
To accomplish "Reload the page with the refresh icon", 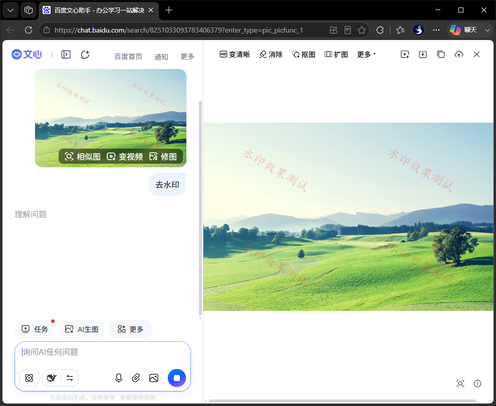I will (x=29, y=30).
